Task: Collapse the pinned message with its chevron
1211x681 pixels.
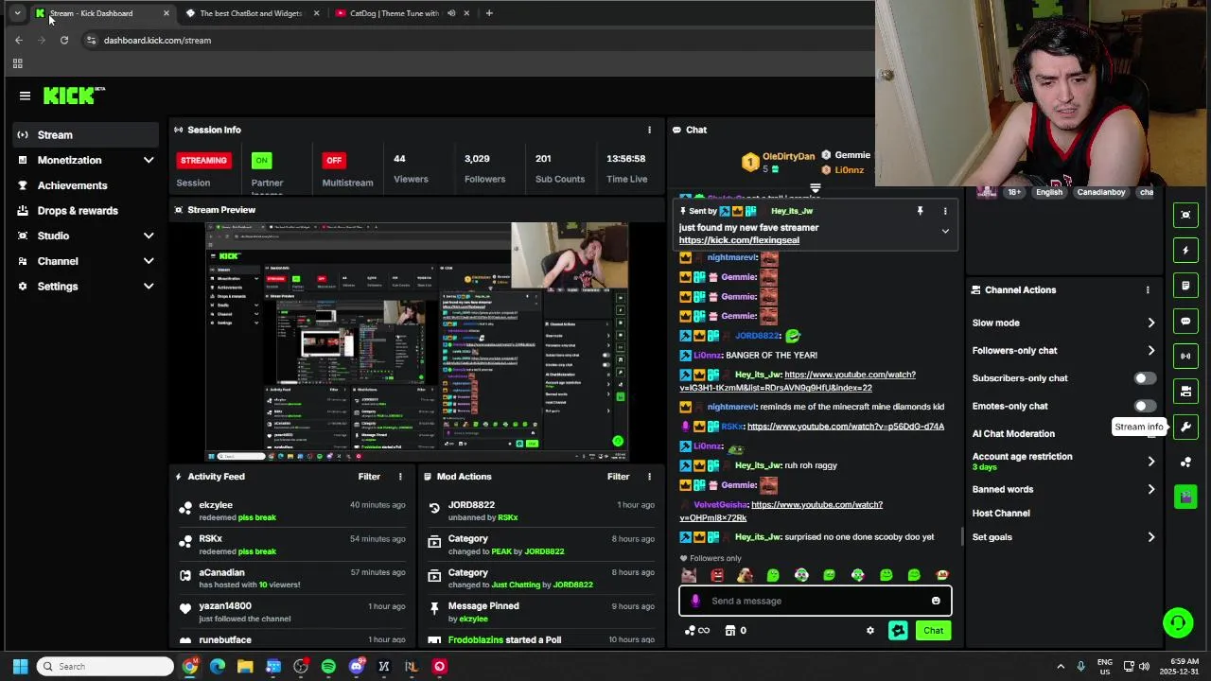Action: [x=945, y=231]
